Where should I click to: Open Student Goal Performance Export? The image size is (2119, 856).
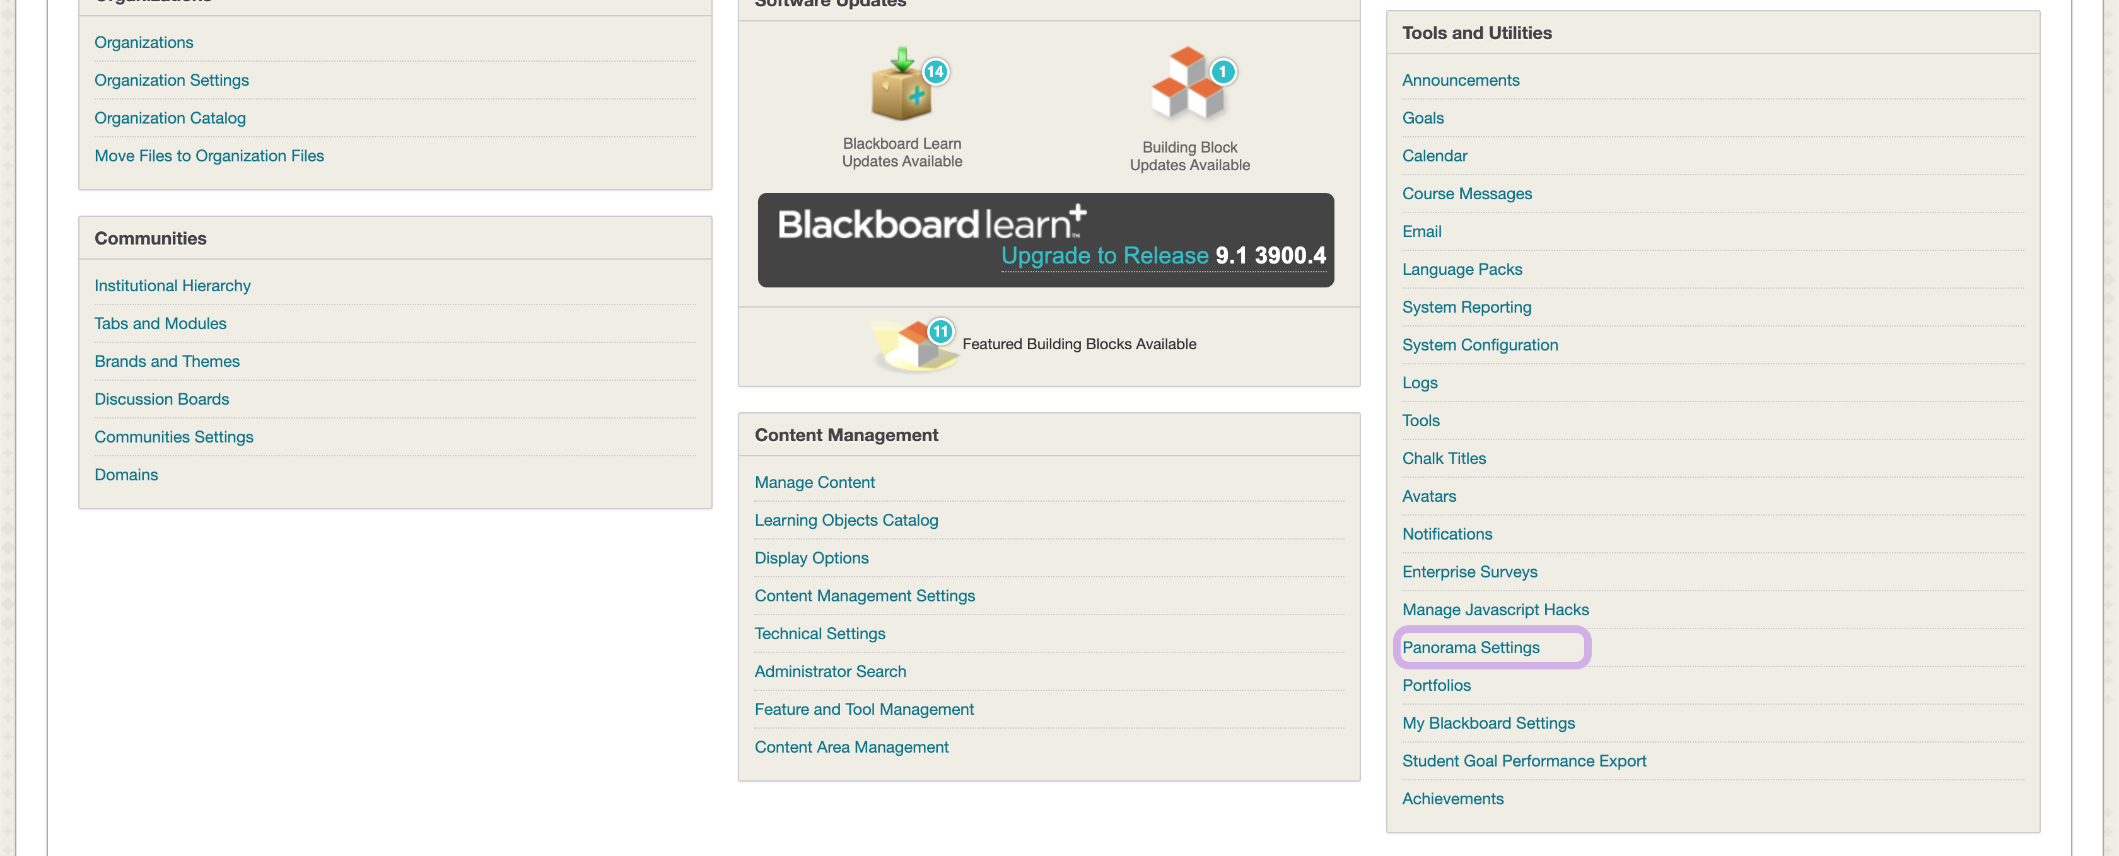(1524, 761)
